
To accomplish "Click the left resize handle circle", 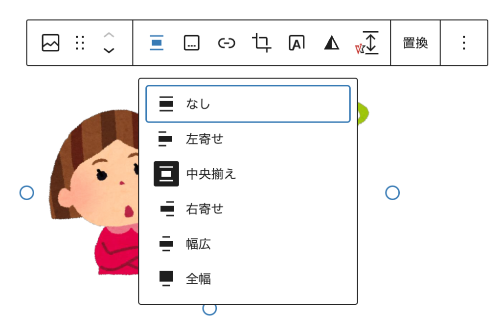I will pyautogui.click(x=27, y=193).
